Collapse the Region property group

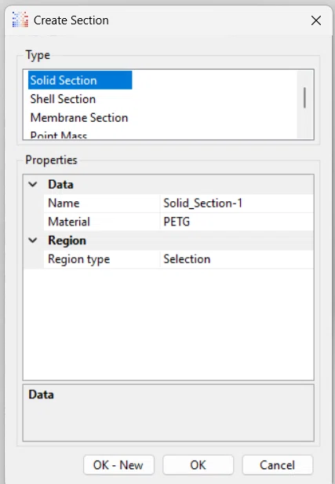click(33, 240)
